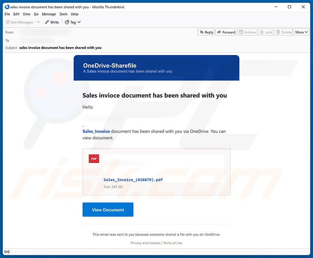Minimize the Thunderbird window
The image size is (313, 258).
(x=276, y=7)
